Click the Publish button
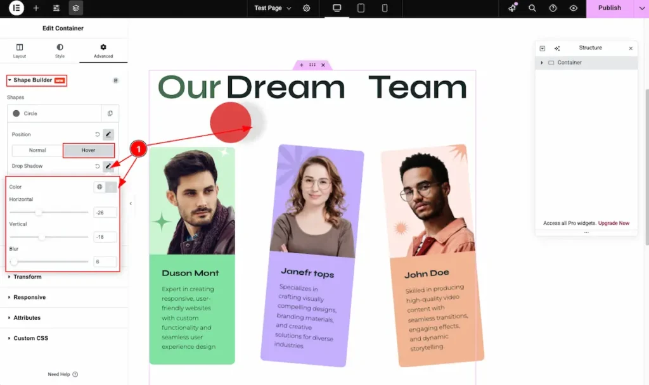This screenshot has width=649, height=385. tap(609, 8)
